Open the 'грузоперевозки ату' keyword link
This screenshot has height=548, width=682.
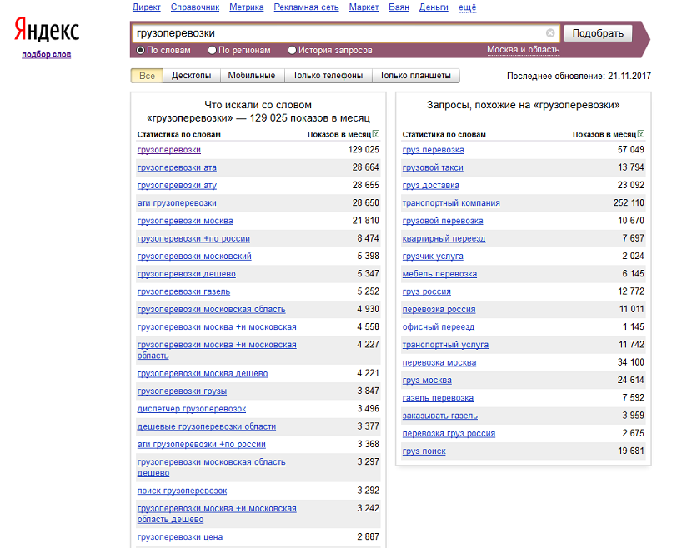pos(177,186)
